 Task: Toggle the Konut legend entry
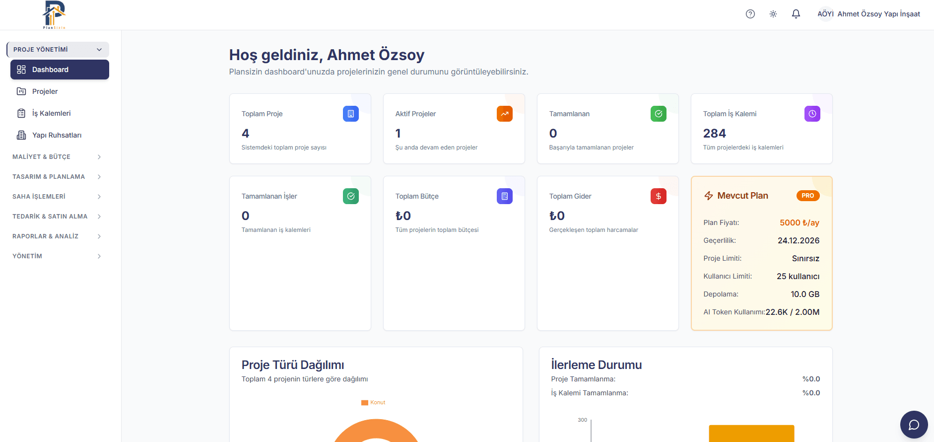click(373, 402)
